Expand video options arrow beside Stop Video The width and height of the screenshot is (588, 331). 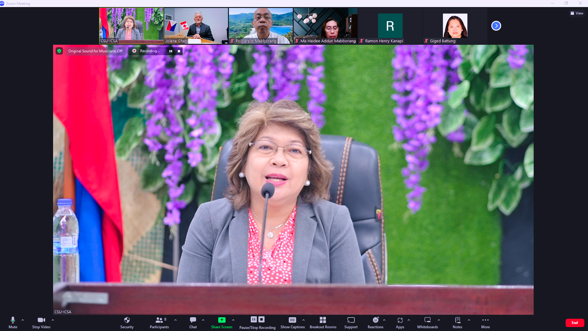click(53, 320)
